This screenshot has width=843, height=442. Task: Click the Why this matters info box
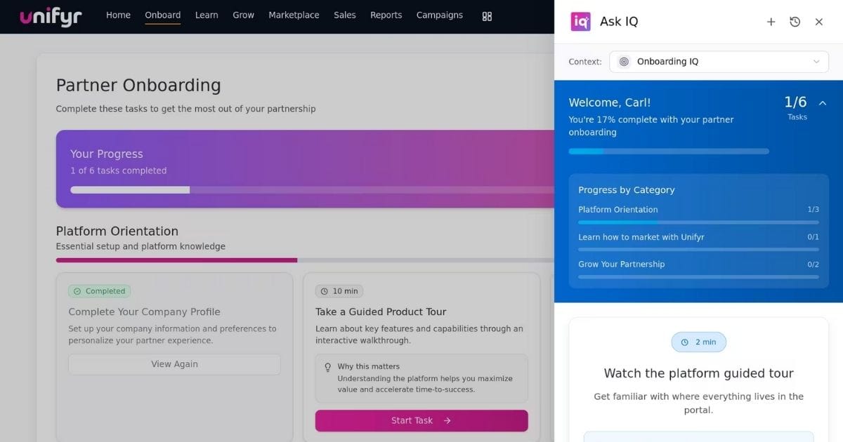point(421,378)
